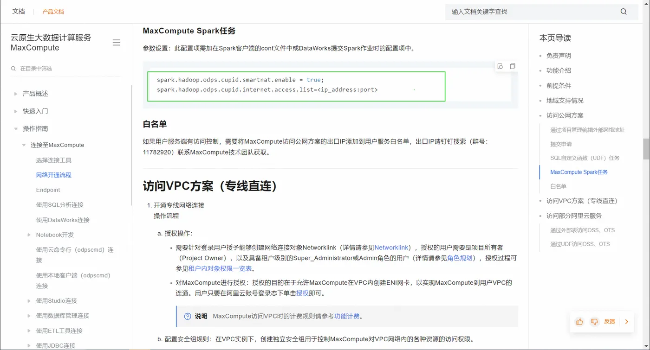Open 选择连接工具 in the sidebar

coord(54,160)
